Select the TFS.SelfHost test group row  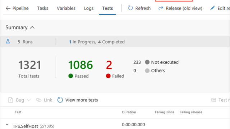(x=115, y=124)
